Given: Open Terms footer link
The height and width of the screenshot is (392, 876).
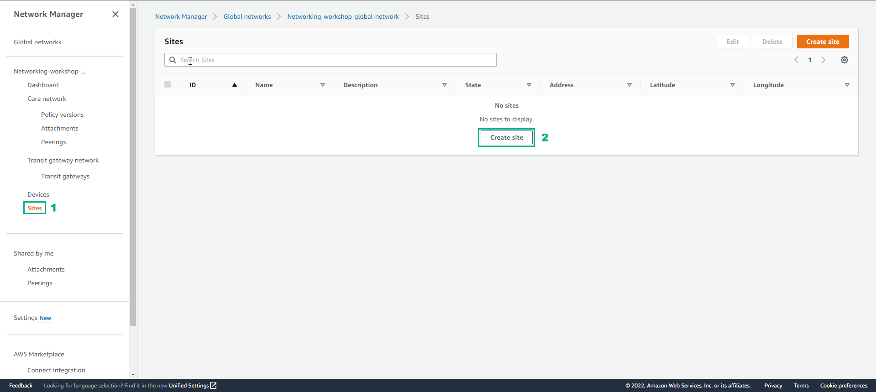Looking at the screenshot, I should click(801, 386).
